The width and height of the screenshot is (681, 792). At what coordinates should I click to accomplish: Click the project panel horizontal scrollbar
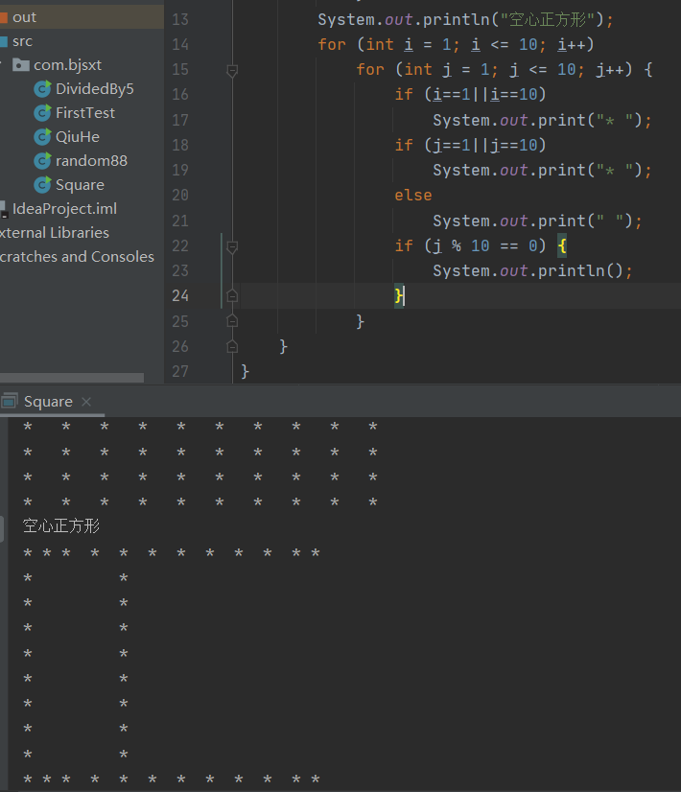[x=72, y=378]
